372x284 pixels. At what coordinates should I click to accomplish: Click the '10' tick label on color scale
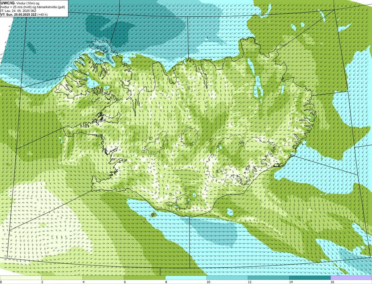(208, 282)
